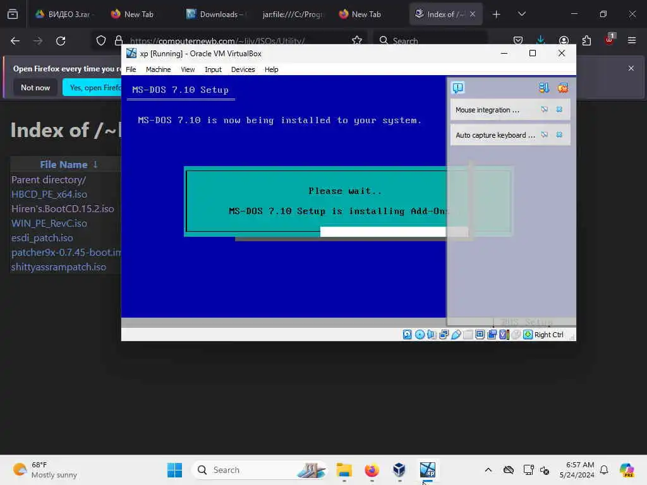
Task: Click the don't-show-again icon on Mouse integration notification
Action: (x=545, y=110)
